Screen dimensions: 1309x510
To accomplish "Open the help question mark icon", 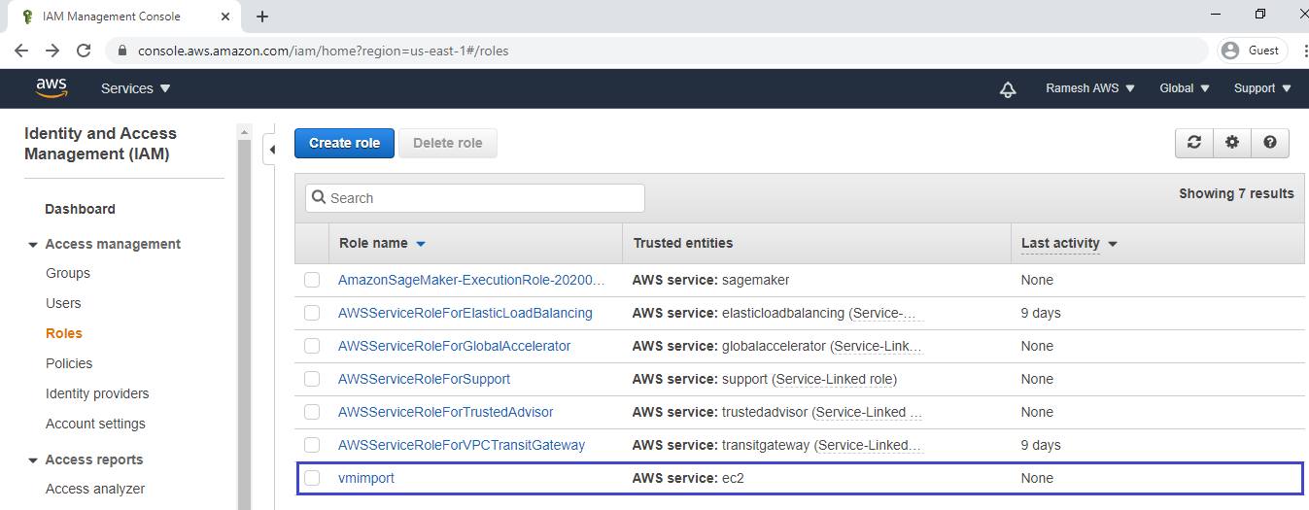I will pos(1270,143).
